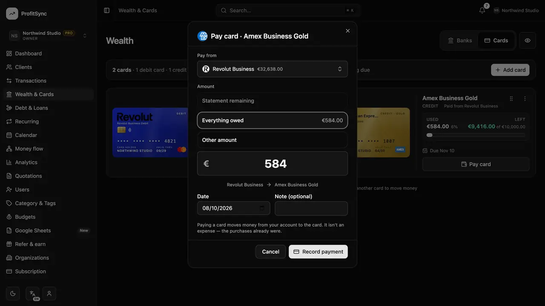Viewport: 545px width, 306px height.
Task: Open Google Sheets integration
Action: coord(49,230)
